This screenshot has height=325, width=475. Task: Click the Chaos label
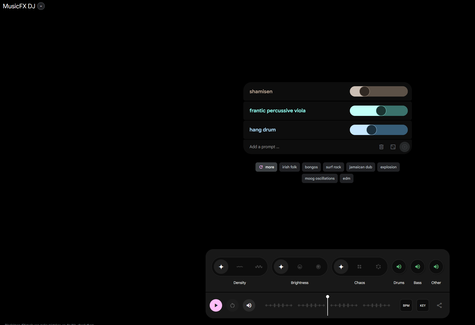pyautogui.click(x=360, y=283)
